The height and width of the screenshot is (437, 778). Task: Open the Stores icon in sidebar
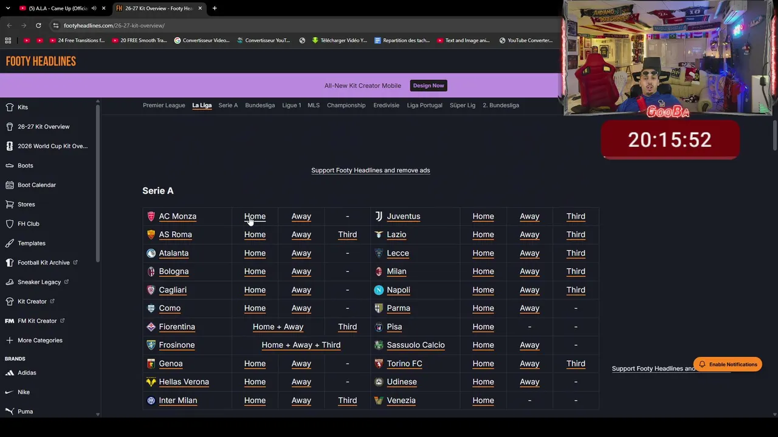10,205
